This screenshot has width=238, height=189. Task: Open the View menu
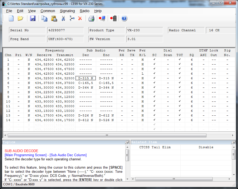click(32, 11)
